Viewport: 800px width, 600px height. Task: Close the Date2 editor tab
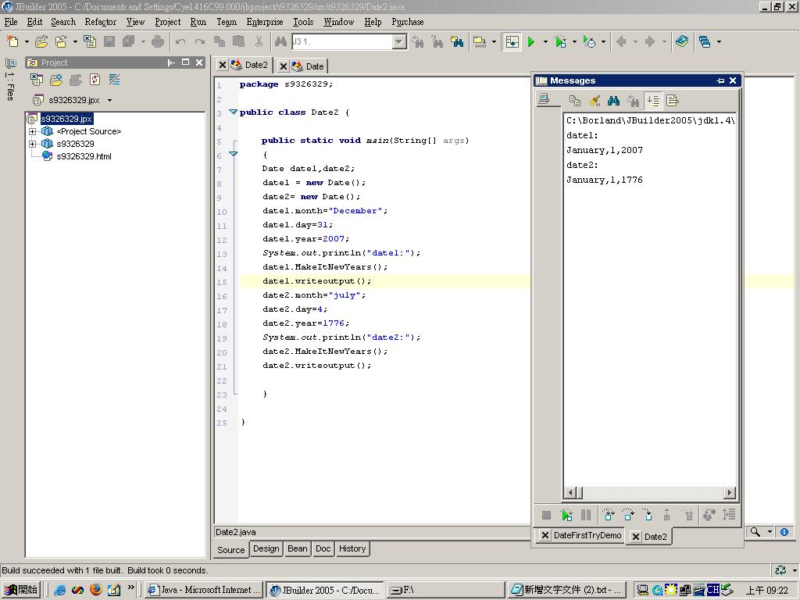(223, 66)
